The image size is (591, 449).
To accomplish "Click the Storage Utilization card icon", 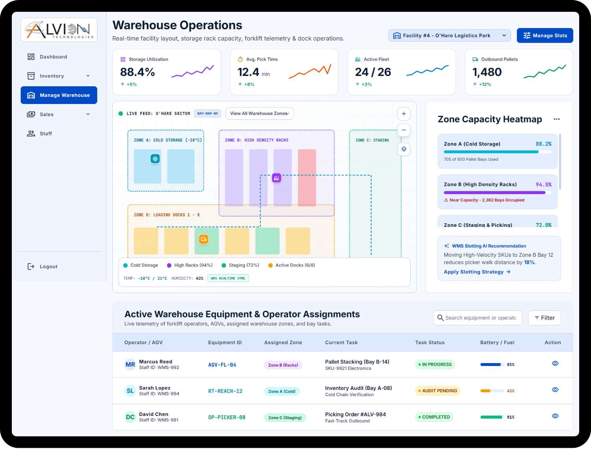I will point(123,59).
